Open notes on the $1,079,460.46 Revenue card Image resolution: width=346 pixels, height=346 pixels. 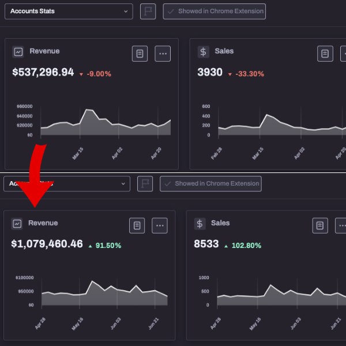point(137,225)
